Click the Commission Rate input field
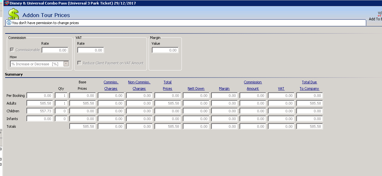 tap(55, 50)
